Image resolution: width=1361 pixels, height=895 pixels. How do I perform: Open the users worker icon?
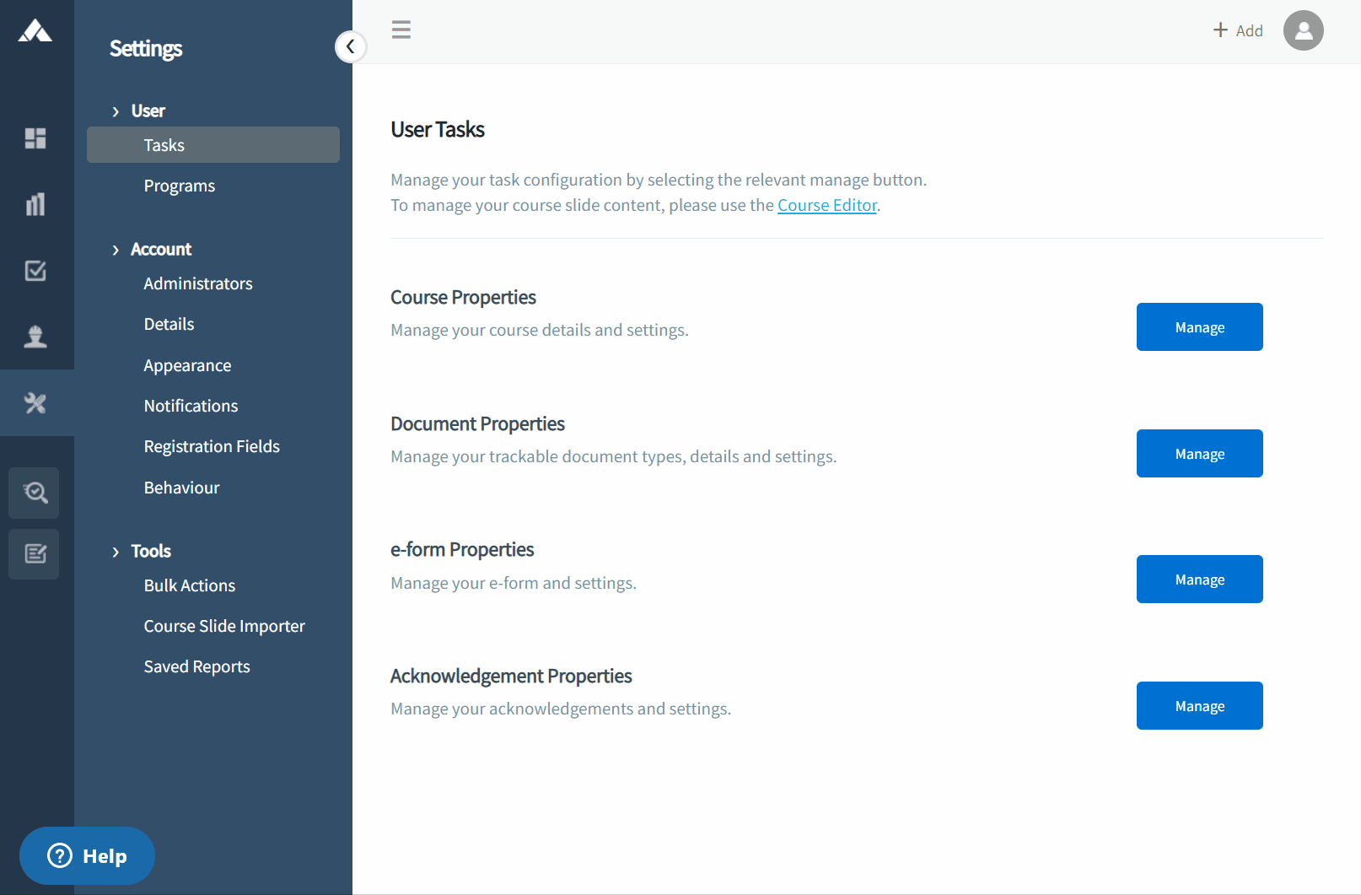tap(35, 337)
